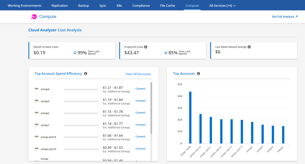Open the Sync tab
Viewport: 305px width, 164px height.
coord(103,6)
